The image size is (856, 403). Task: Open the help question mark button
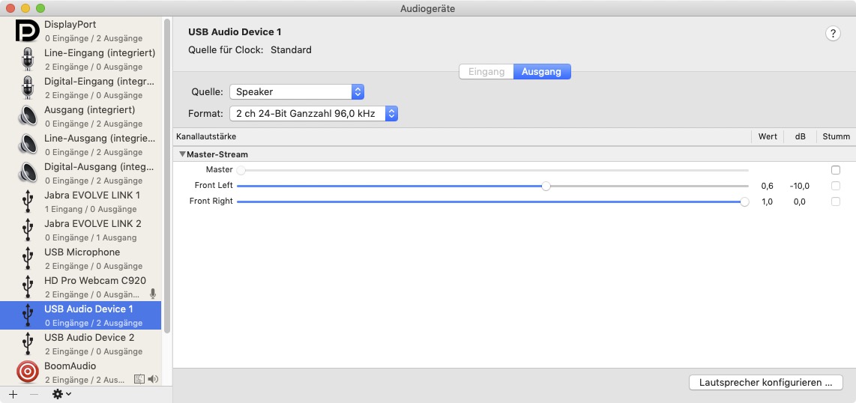pos(833,34)
